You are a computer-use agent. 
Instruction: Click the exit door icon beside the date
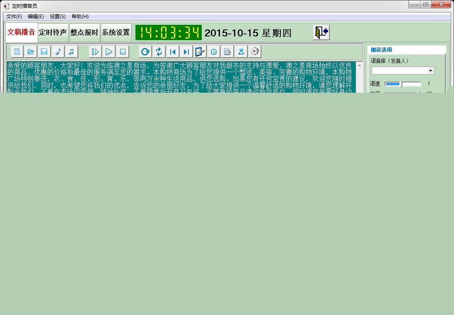(x=321, y=32)
